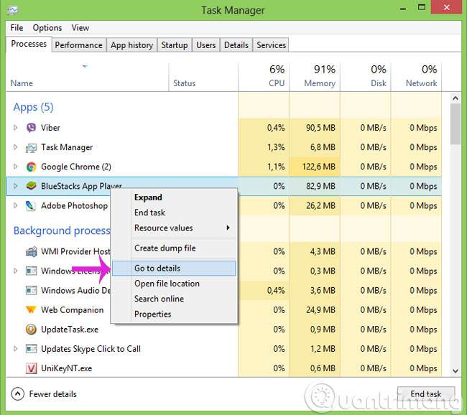This screenshot has width=467, height=415.
Task: Click the Google Chrome icon in list
Action: (x=31, y=167)
